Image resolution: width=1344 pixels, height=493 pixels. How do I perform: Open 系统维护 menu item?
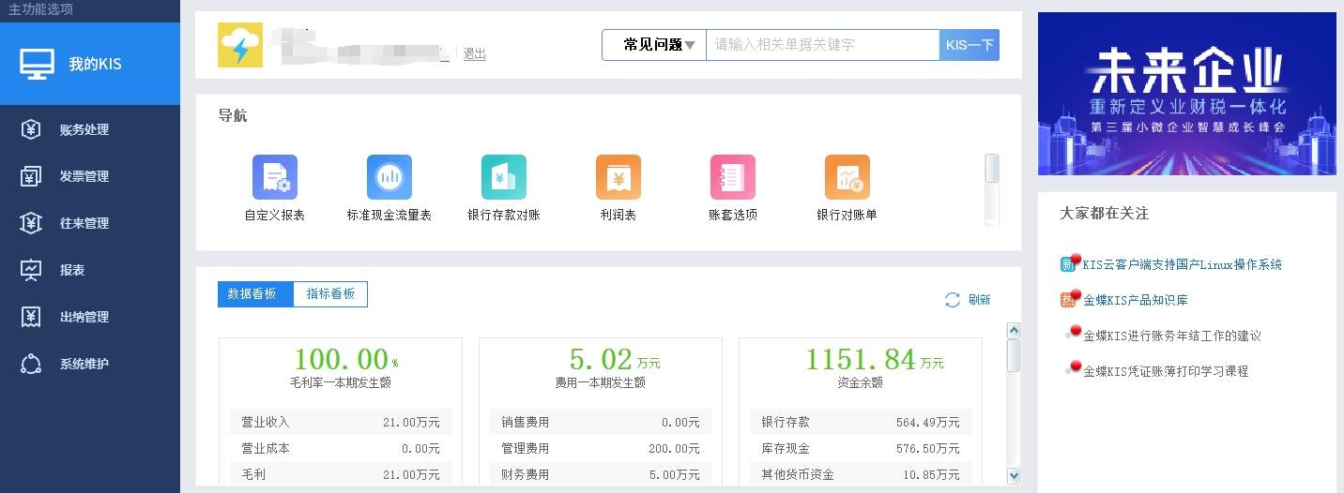[84, 364]
